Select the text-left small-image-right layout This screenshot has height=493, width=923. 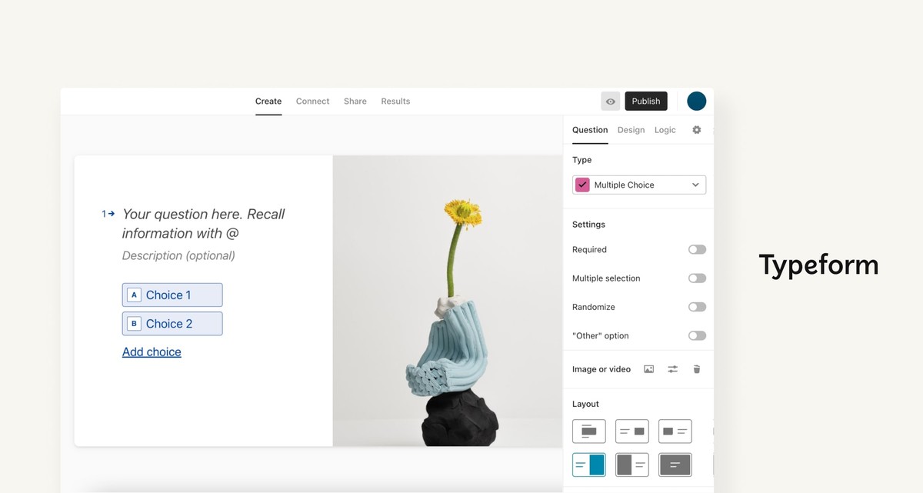point(632,431)
